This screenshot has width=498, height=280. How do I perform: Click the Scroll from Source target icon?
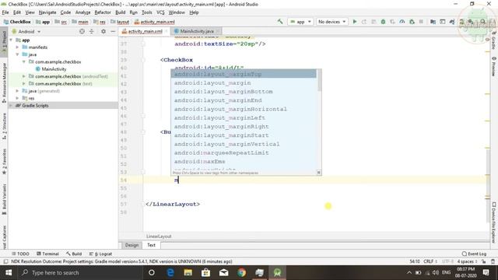click(x=82, y=31)
